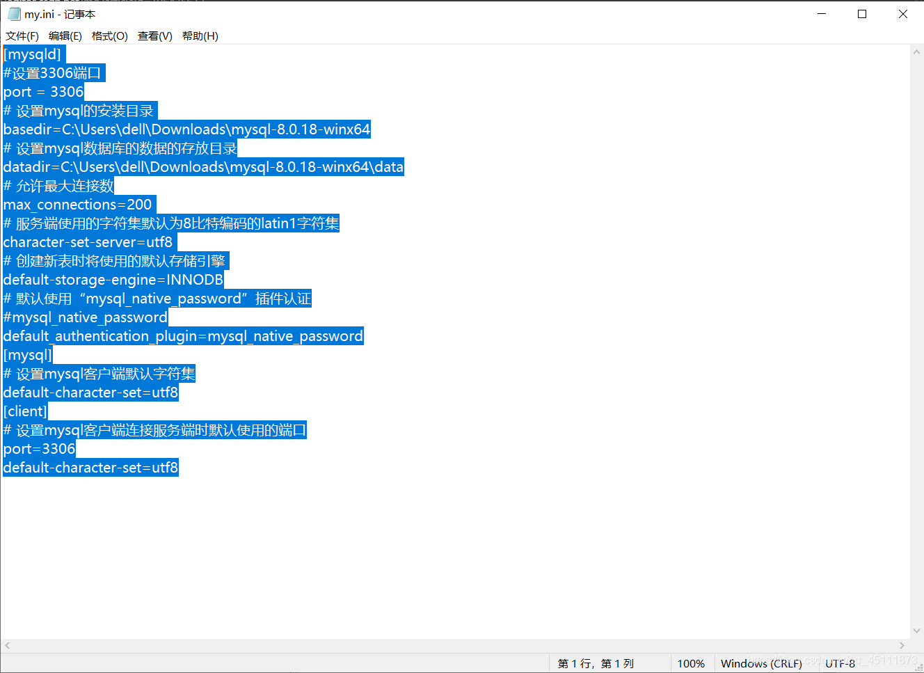Click the default_authentication_plugin line
The height and width of the screenshot is (673, 924).
tap(183, 336)
